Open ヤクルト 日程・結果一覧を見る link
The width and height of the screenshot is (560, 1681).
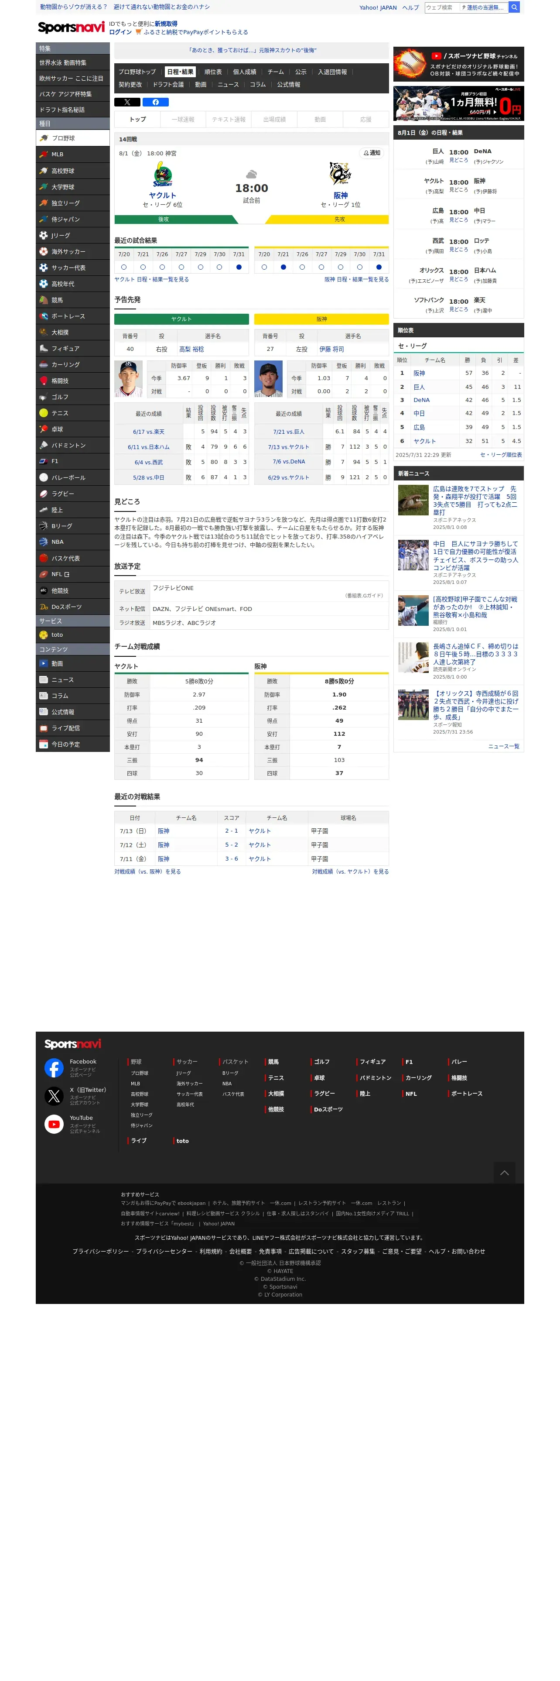point(151,279)
